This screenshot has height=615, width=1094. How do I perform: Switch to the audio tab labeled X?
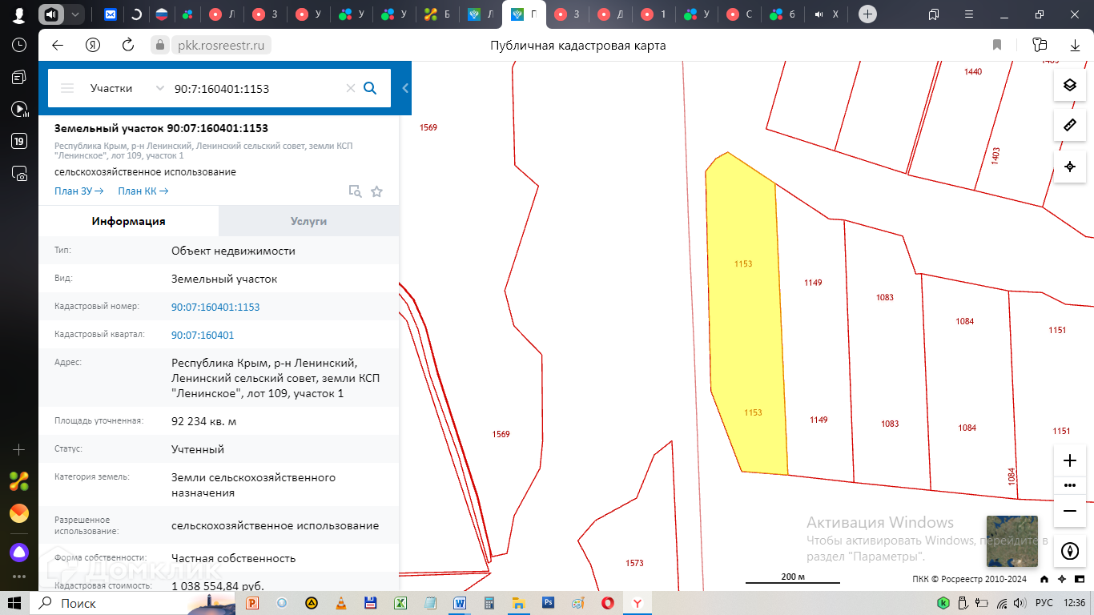tap(827, 14)
